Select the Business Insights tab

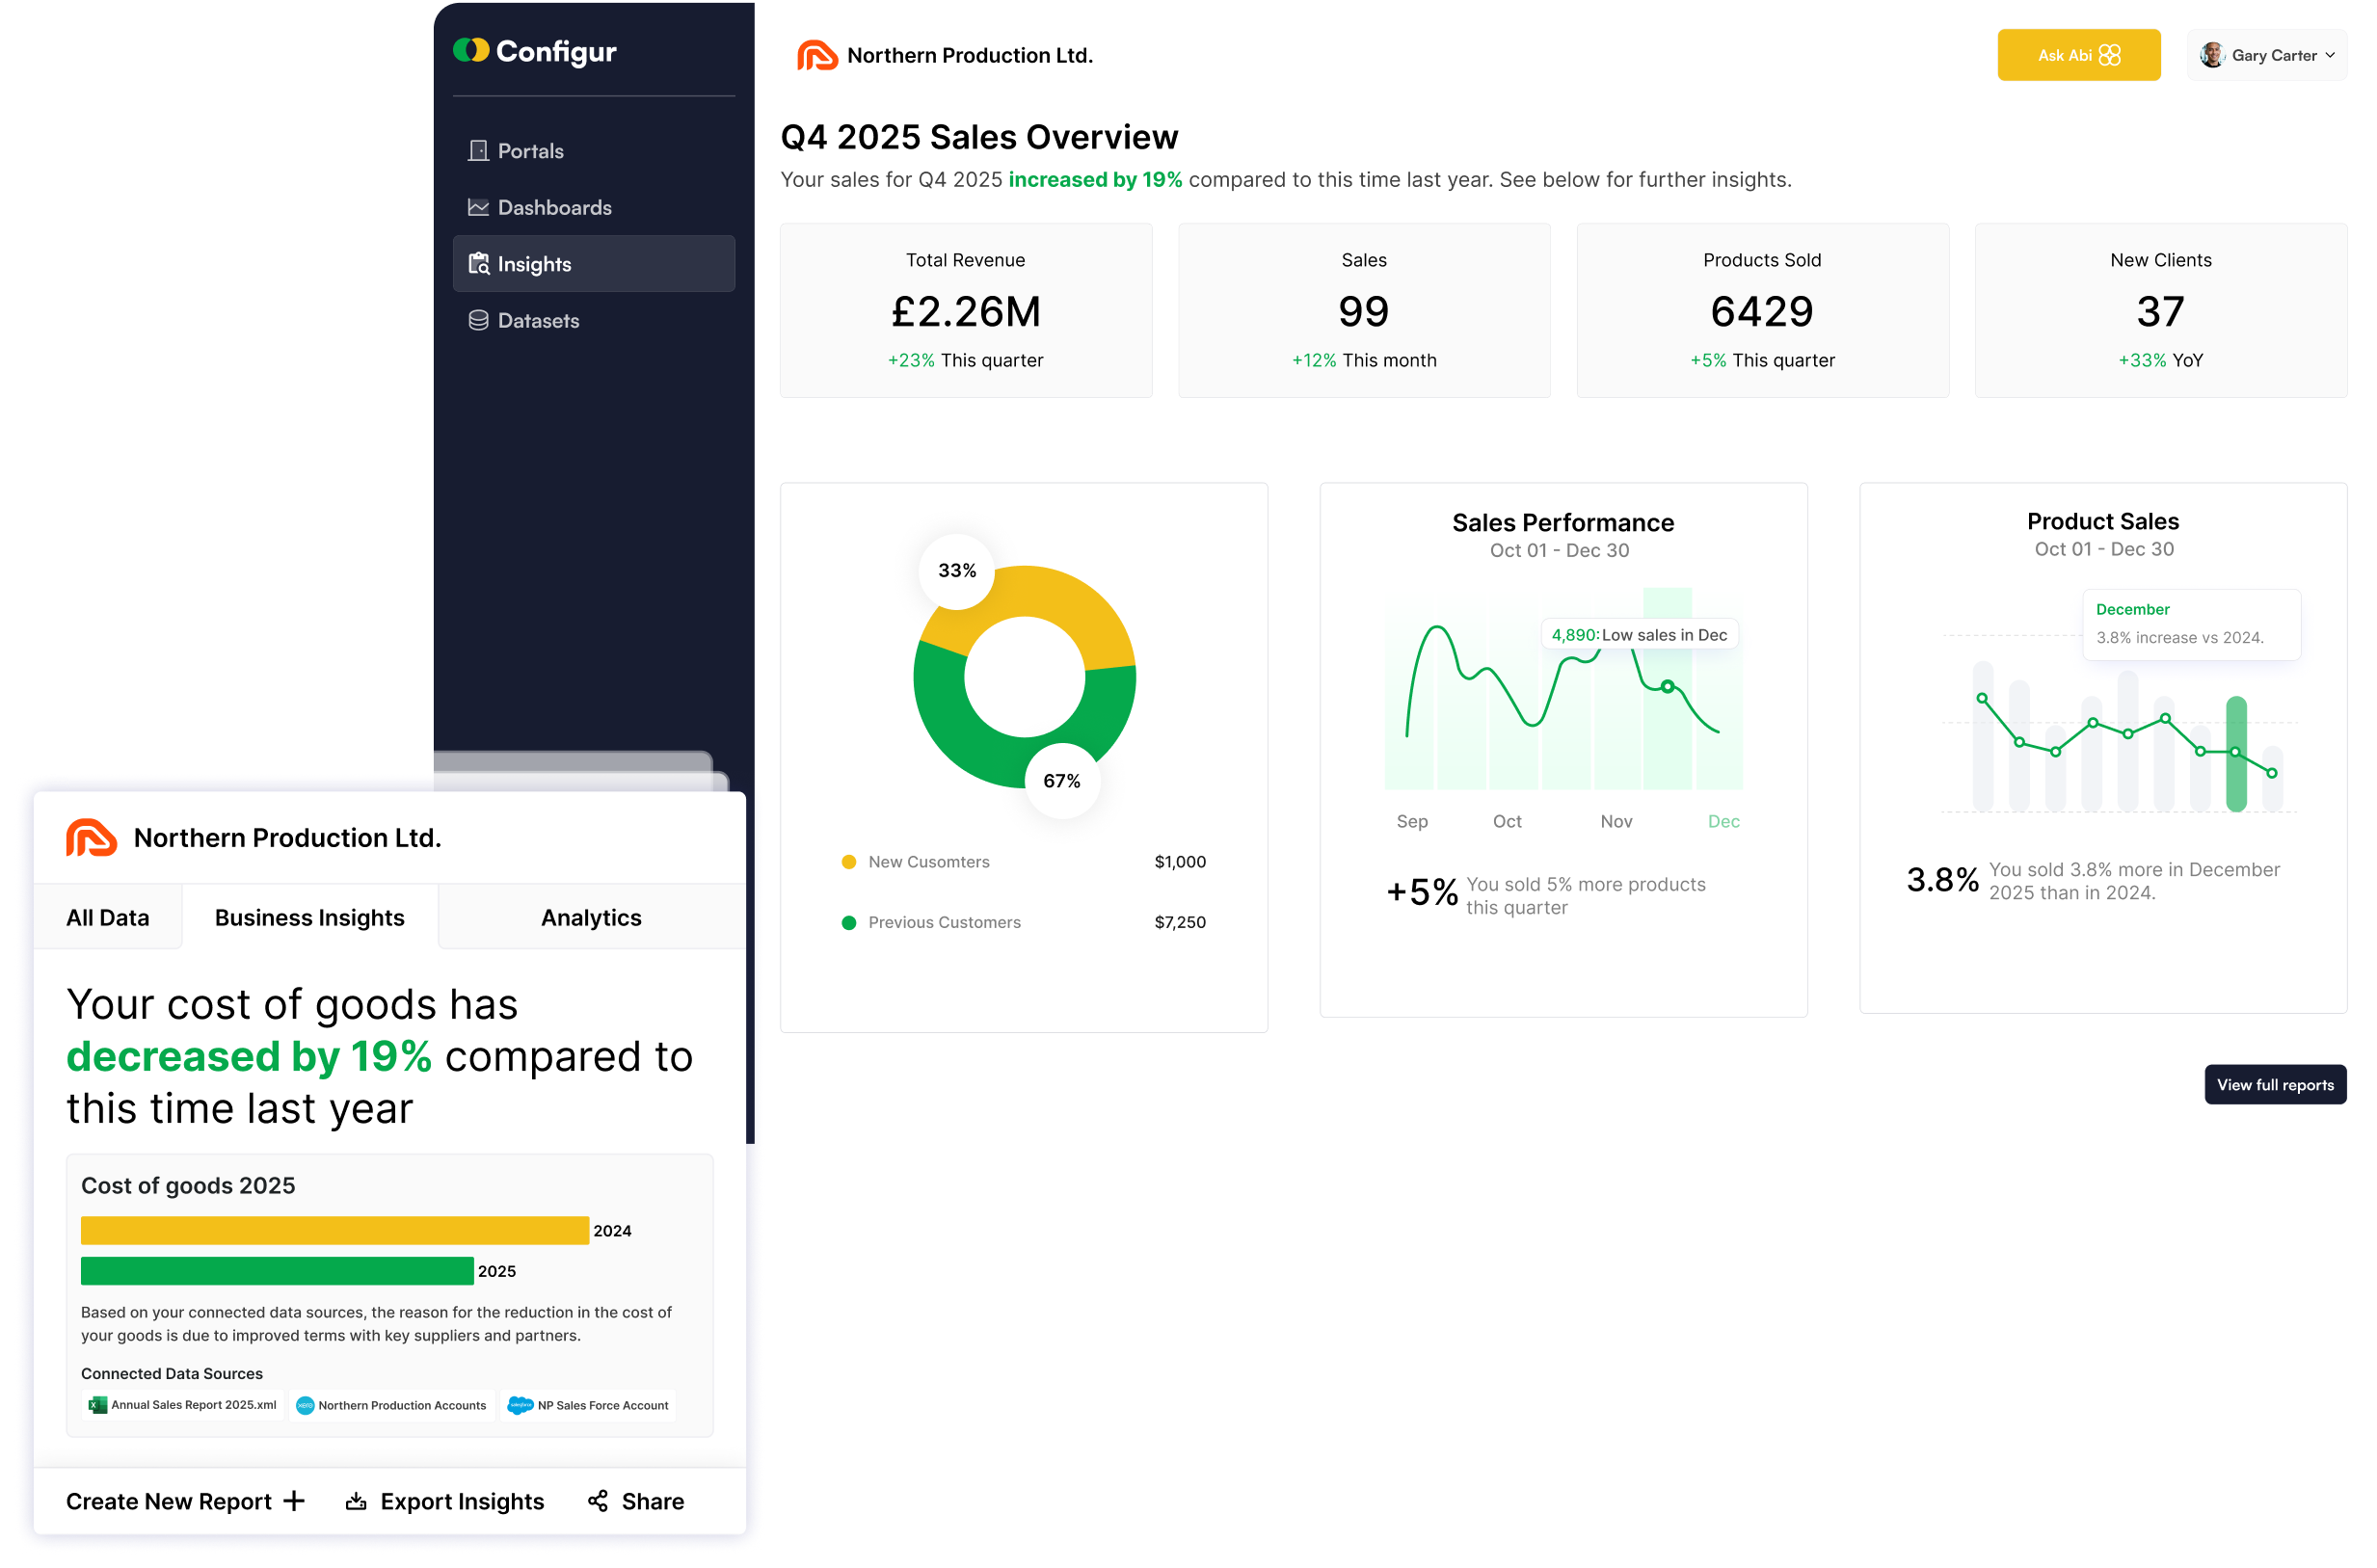[x=310, y=917]
